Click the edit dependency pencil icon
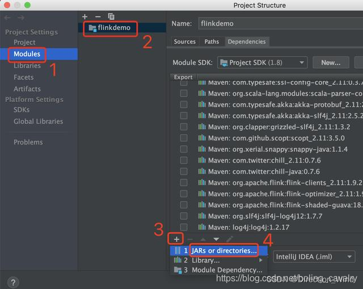The height and width of the screenshot is (289, 363). tap(229, 239)
